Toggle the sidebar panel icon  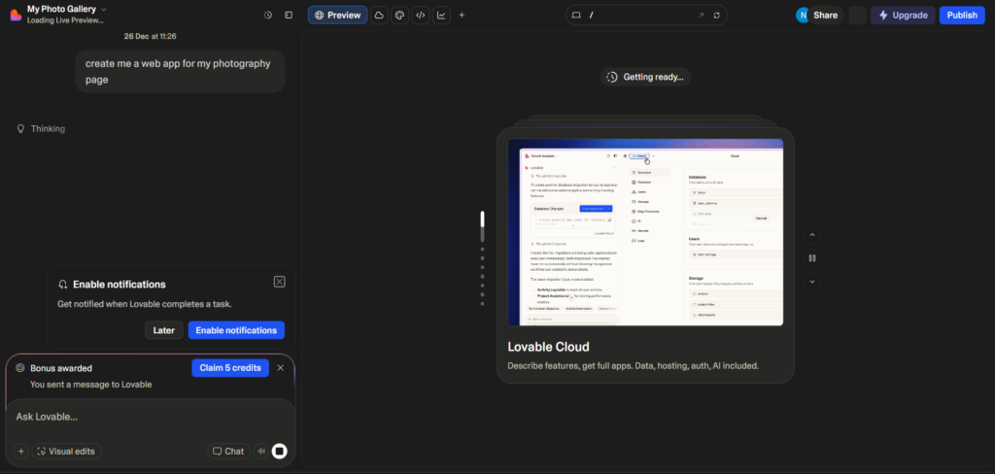[289, 15]
